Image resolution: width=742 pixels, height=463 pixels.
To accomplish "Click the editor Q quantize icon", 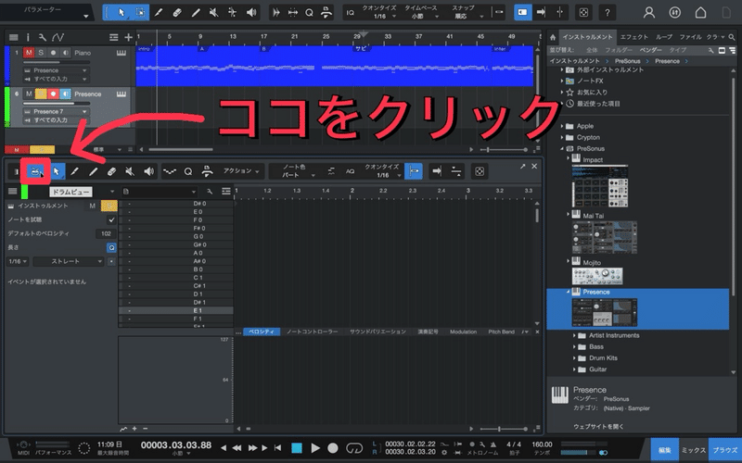I will pos(188,171).
